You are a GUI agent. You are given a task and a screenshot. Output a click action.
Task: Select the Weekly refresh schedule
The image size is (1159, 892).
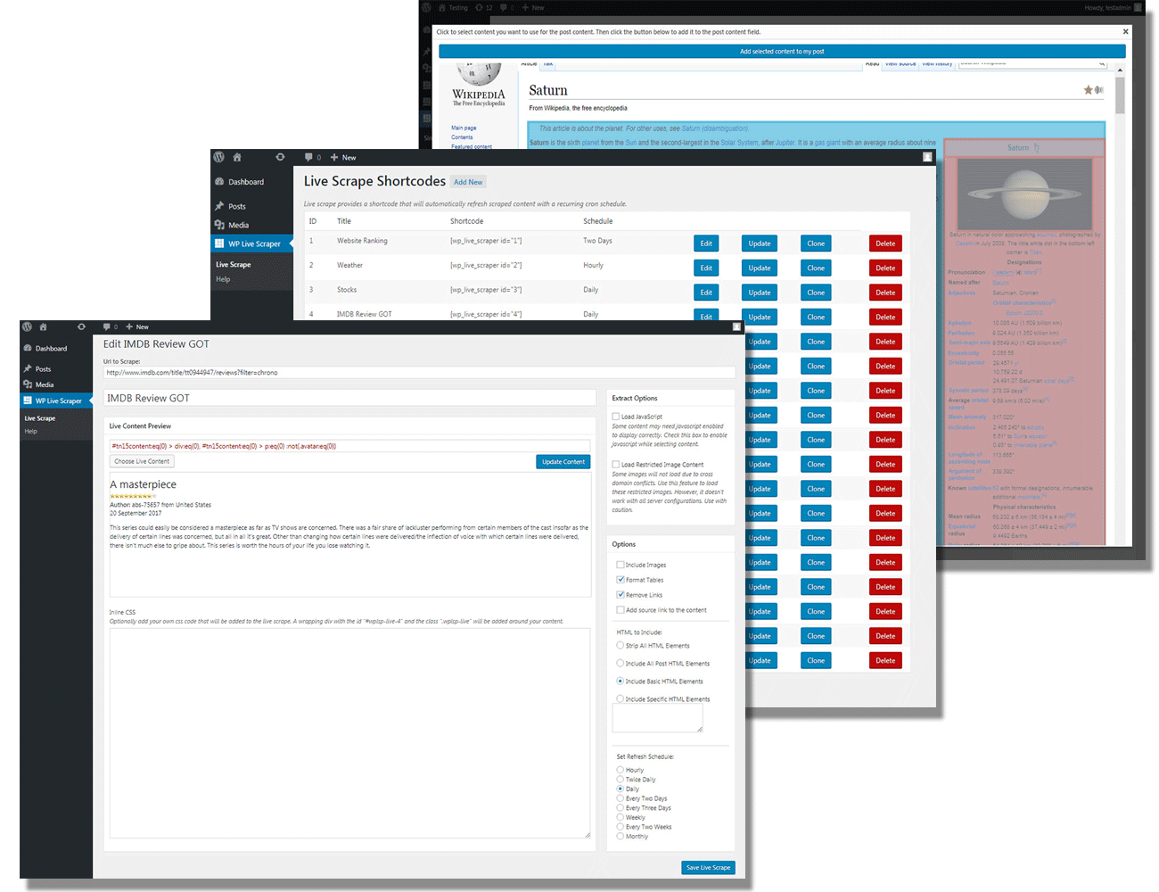click(x=621, y=817)
